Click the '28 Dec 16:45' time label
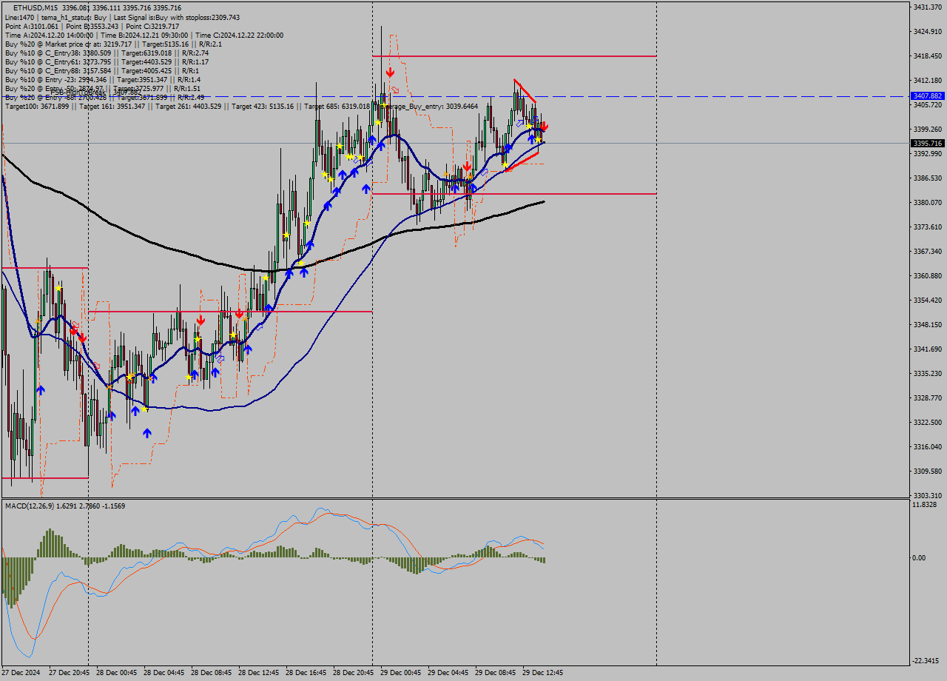This screenshot has width=947, height=681. (x=306, y=673)
